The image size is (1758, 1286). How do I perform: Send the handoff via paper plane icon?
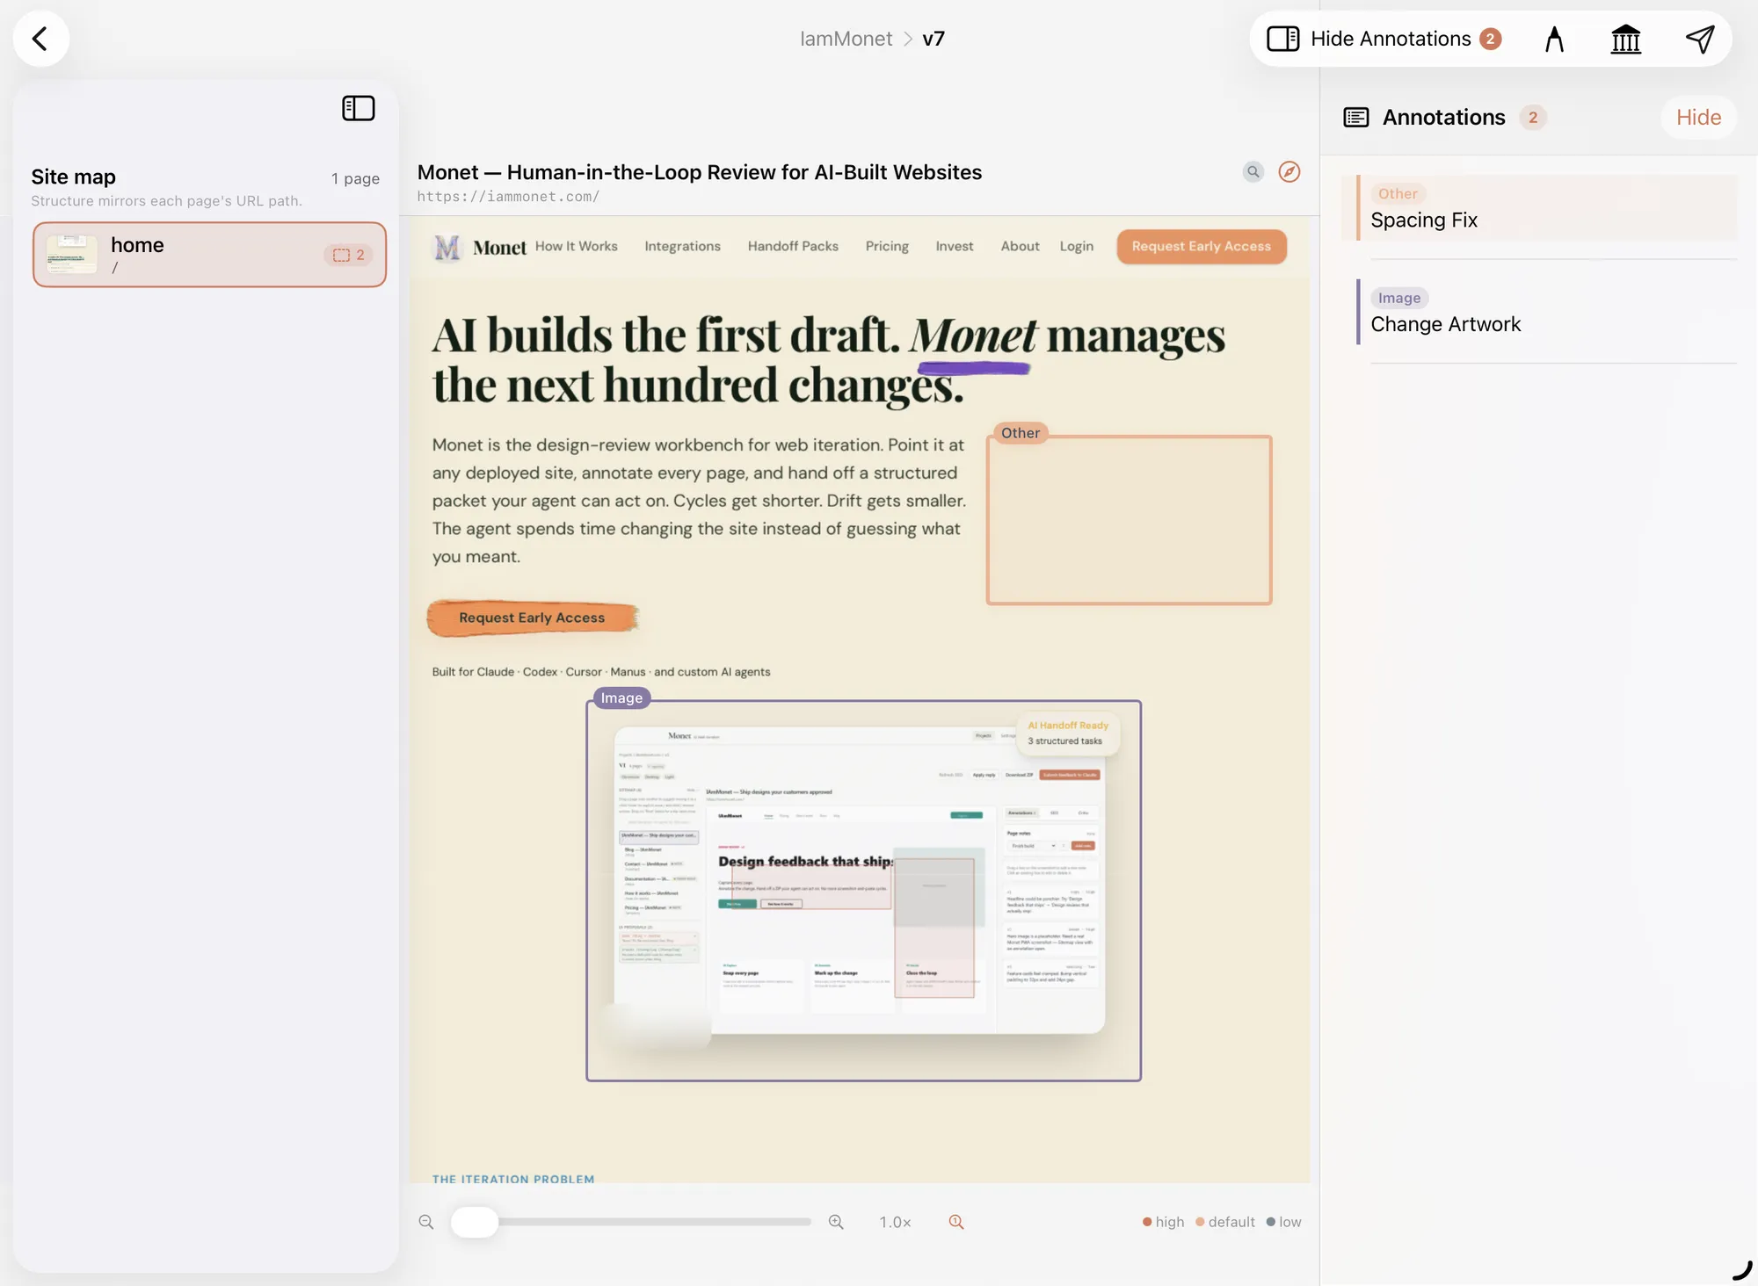click(1699, 39)
